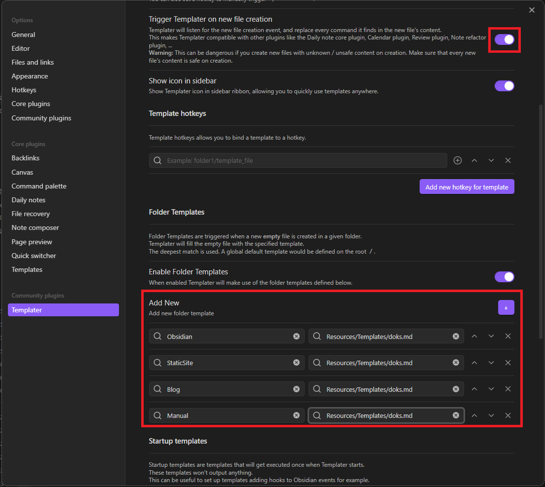
Task: Clear the Blog folder field
Action: tap(297, 389)
